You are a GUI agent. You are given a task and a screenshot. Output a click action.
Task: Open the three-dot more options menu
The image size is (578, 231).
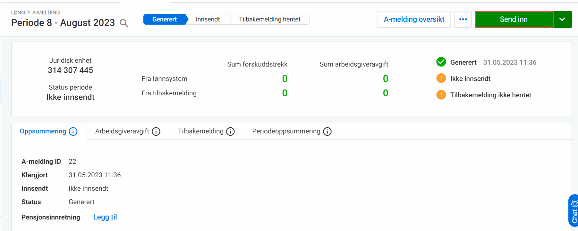pyautogui.click(x=463, y=19)
